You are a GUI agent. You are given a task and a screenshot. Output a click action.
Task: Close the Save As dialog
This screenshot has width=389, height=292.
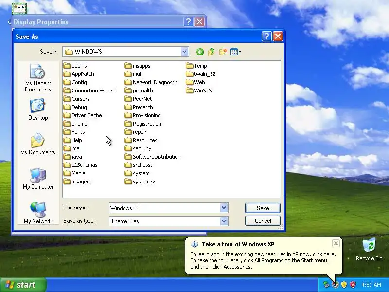[278, 36]
